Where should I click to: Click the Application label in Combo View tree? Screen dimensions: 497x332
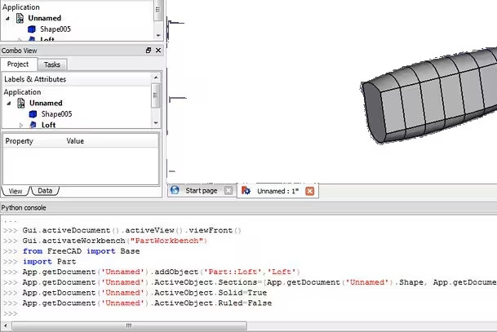(x=22, y=92)
